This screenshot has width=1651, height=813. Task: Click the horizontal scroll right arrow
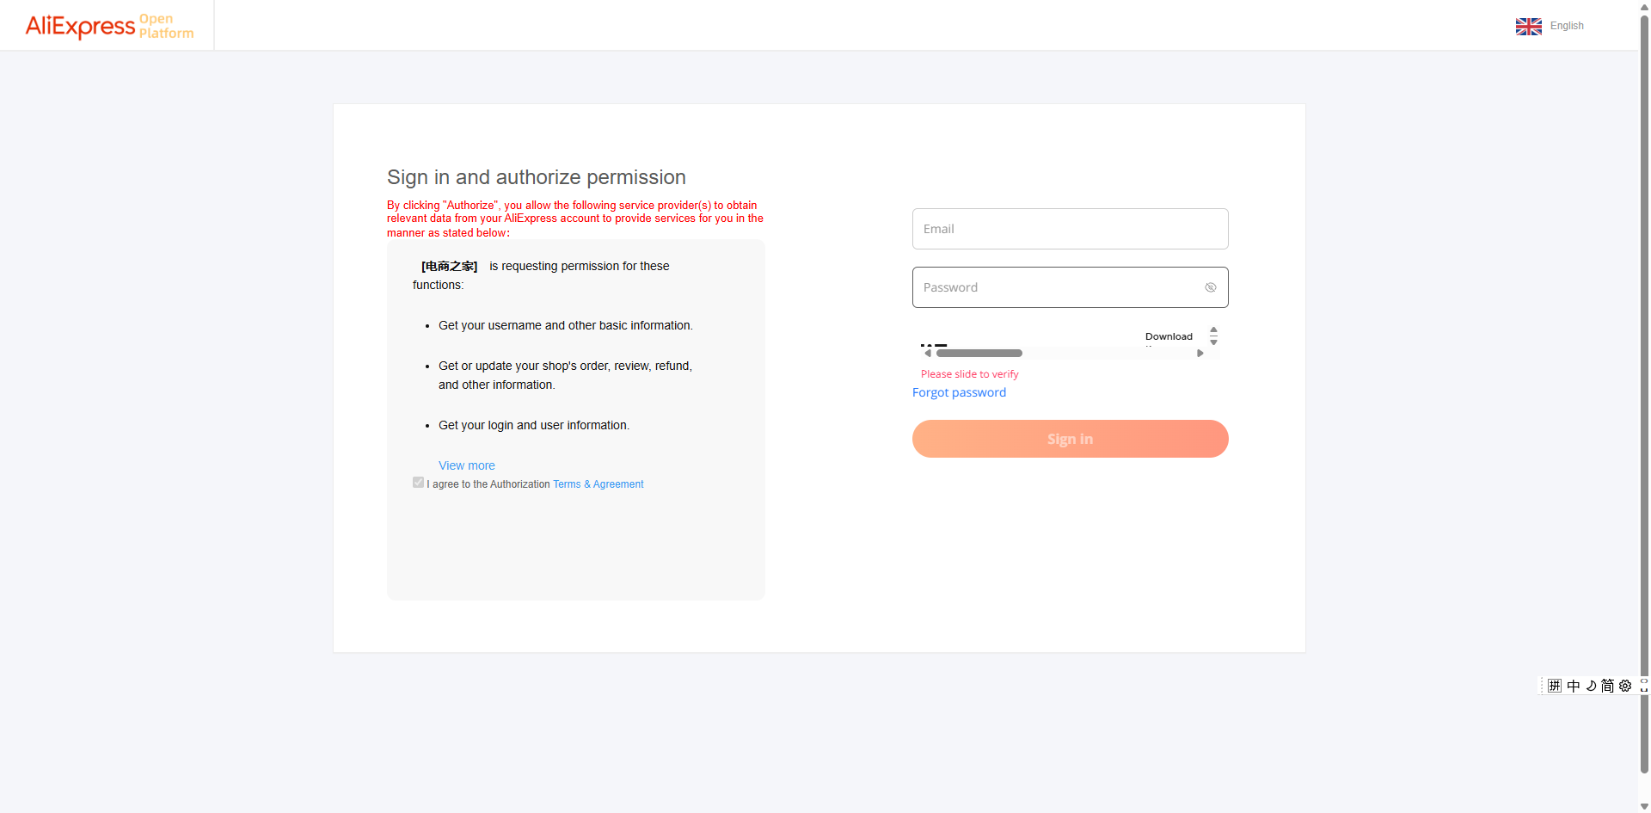[x=1200, y=354]
